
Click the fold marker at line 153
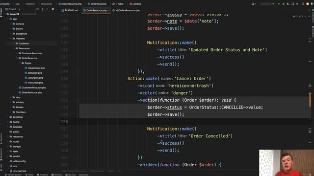point(78,100)
